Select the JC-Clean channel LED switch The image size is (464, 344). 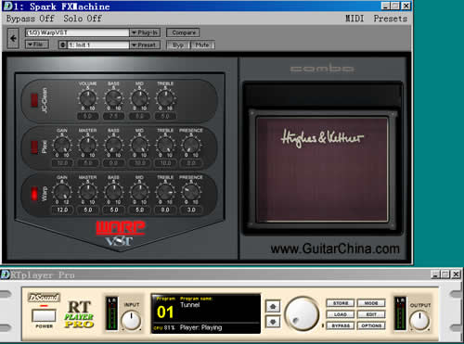pos(34,100)
